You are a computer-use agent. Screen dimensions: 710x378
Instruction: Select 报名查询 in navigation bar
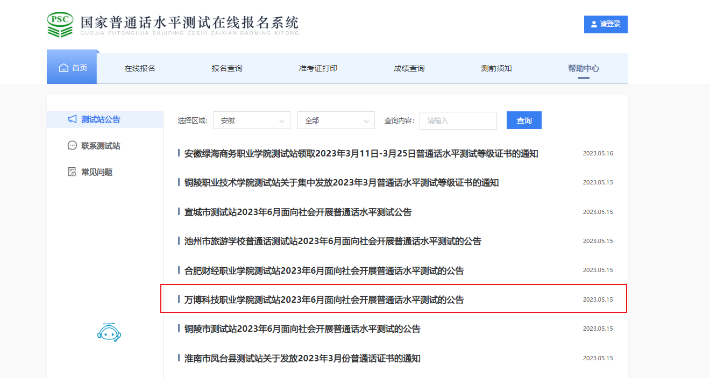point(227,68)
